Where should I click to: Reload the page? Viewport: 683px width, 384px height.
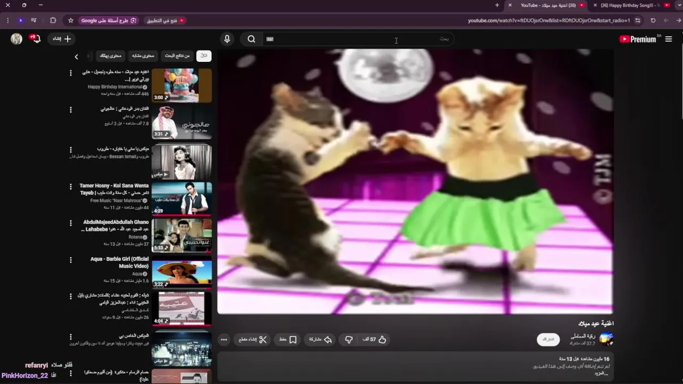(653, 20)
